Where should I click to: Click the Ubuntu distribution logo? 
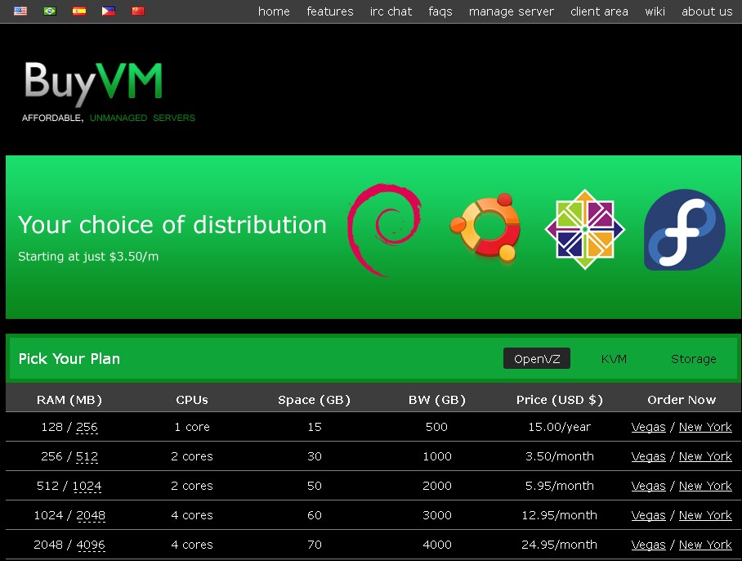pos(485,230)
